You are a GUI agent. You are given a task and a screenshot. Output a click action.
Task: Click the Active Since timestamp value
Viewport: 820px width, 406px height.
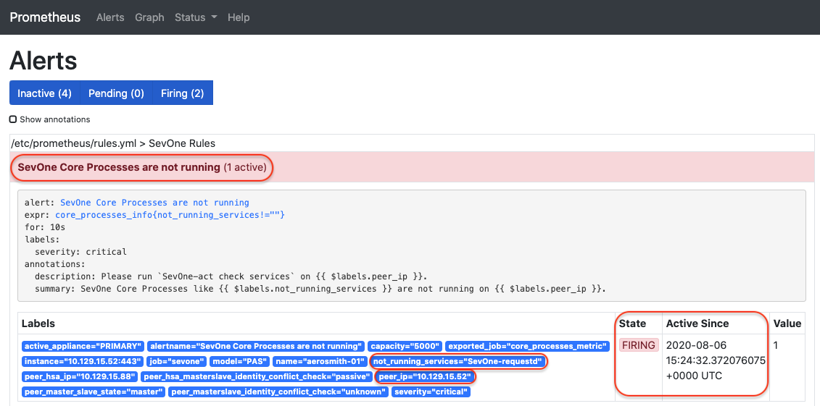[716, 360]
